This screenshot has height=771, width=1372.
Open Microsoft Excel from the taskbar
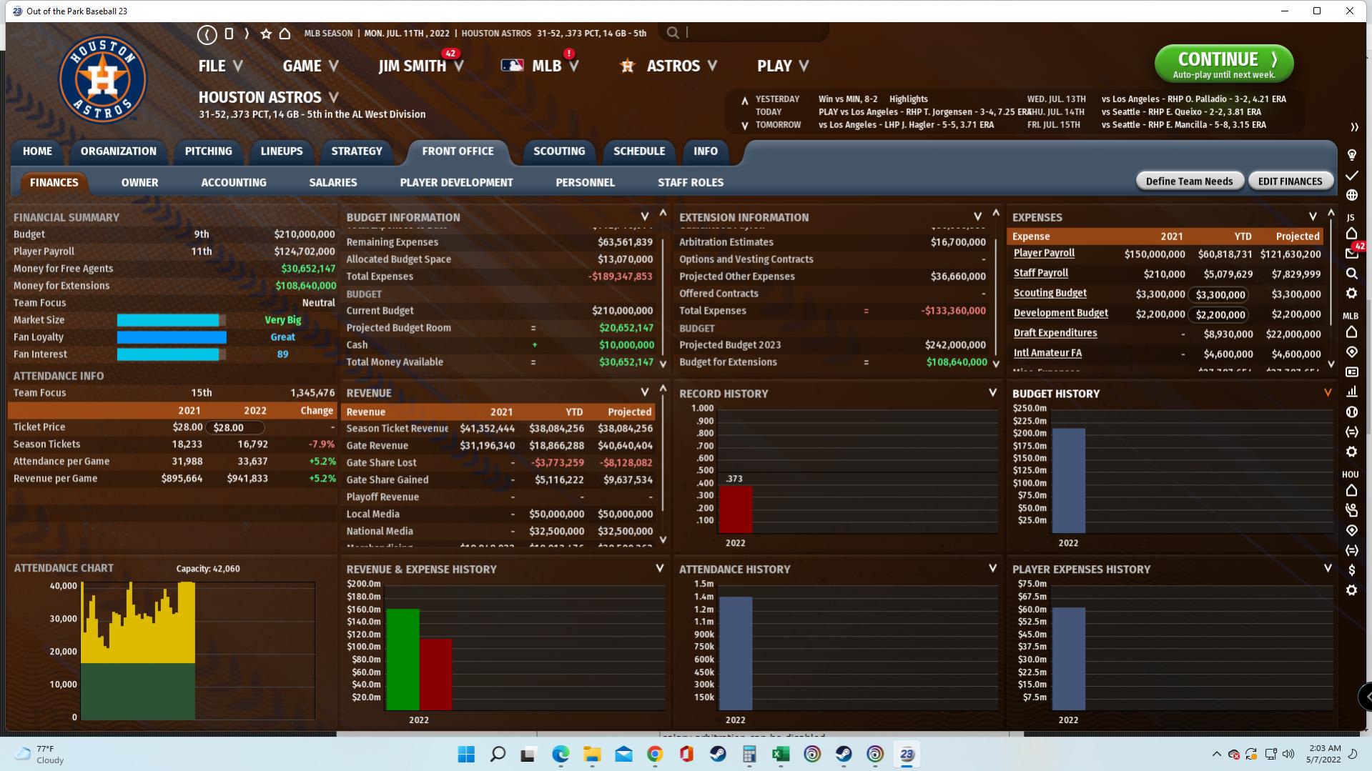pos(781,754)
